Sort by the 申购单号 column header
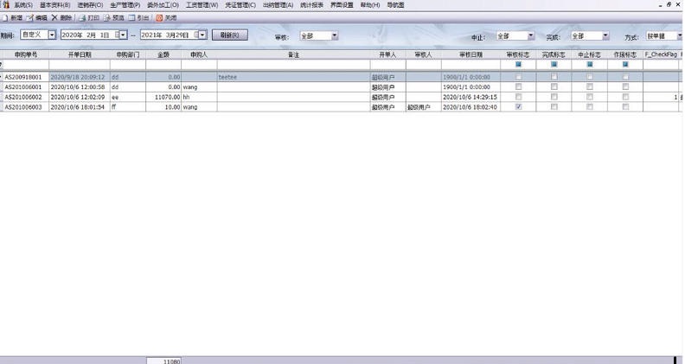685x364 pixels. pyautogui.click(x=26, y=54)
